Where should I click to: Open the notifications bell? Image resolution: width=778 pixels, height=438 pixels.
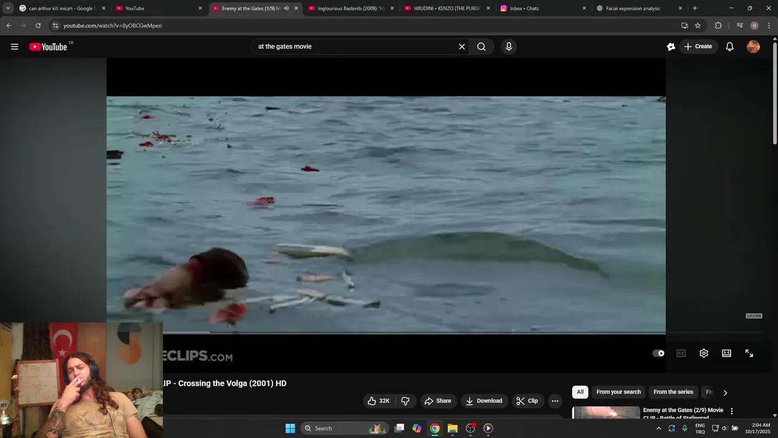tap(730, 47)
